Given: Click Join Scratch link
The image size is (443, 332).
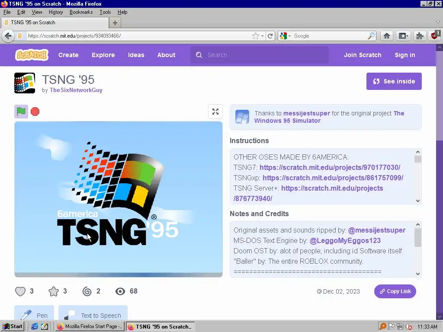Looking at the screenshot, I should tap(363, 55).
